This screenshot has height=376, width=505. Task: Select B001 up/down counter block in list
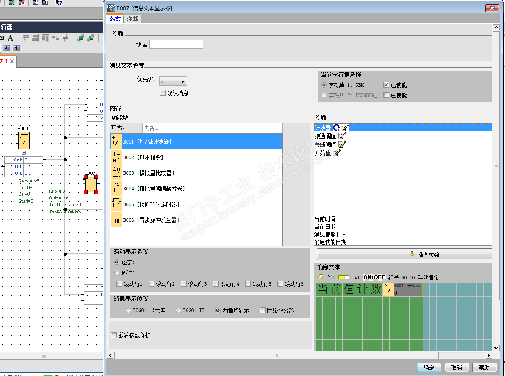pyautogui.click(x=196, y=142)
